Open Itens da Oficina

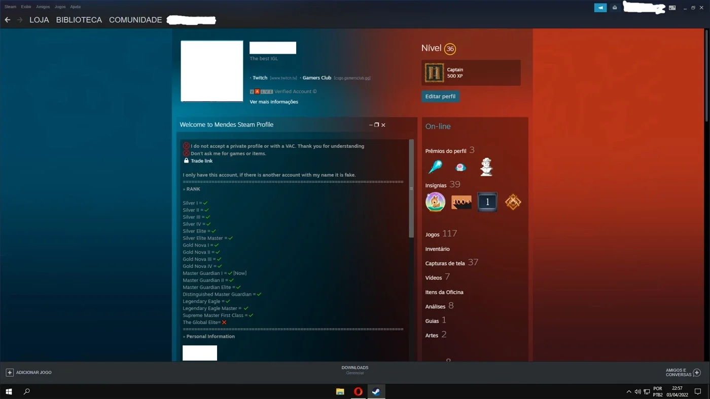[x=444, y=292]
